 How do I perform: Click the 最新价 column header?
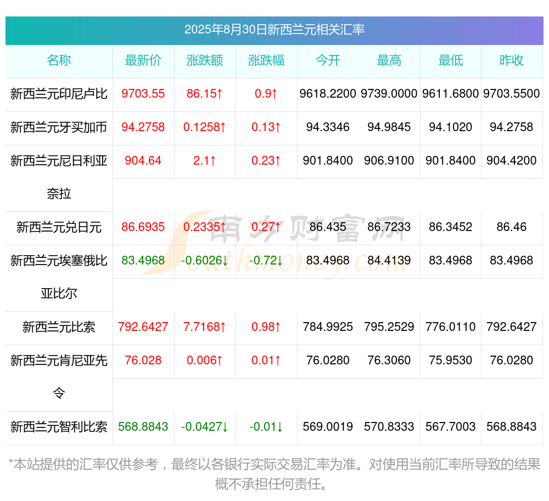(143, 60)
